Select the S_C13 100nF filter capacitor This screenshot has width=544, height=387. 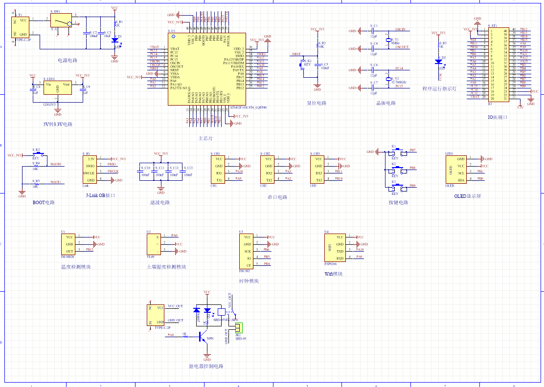click(x=182, y=171)
